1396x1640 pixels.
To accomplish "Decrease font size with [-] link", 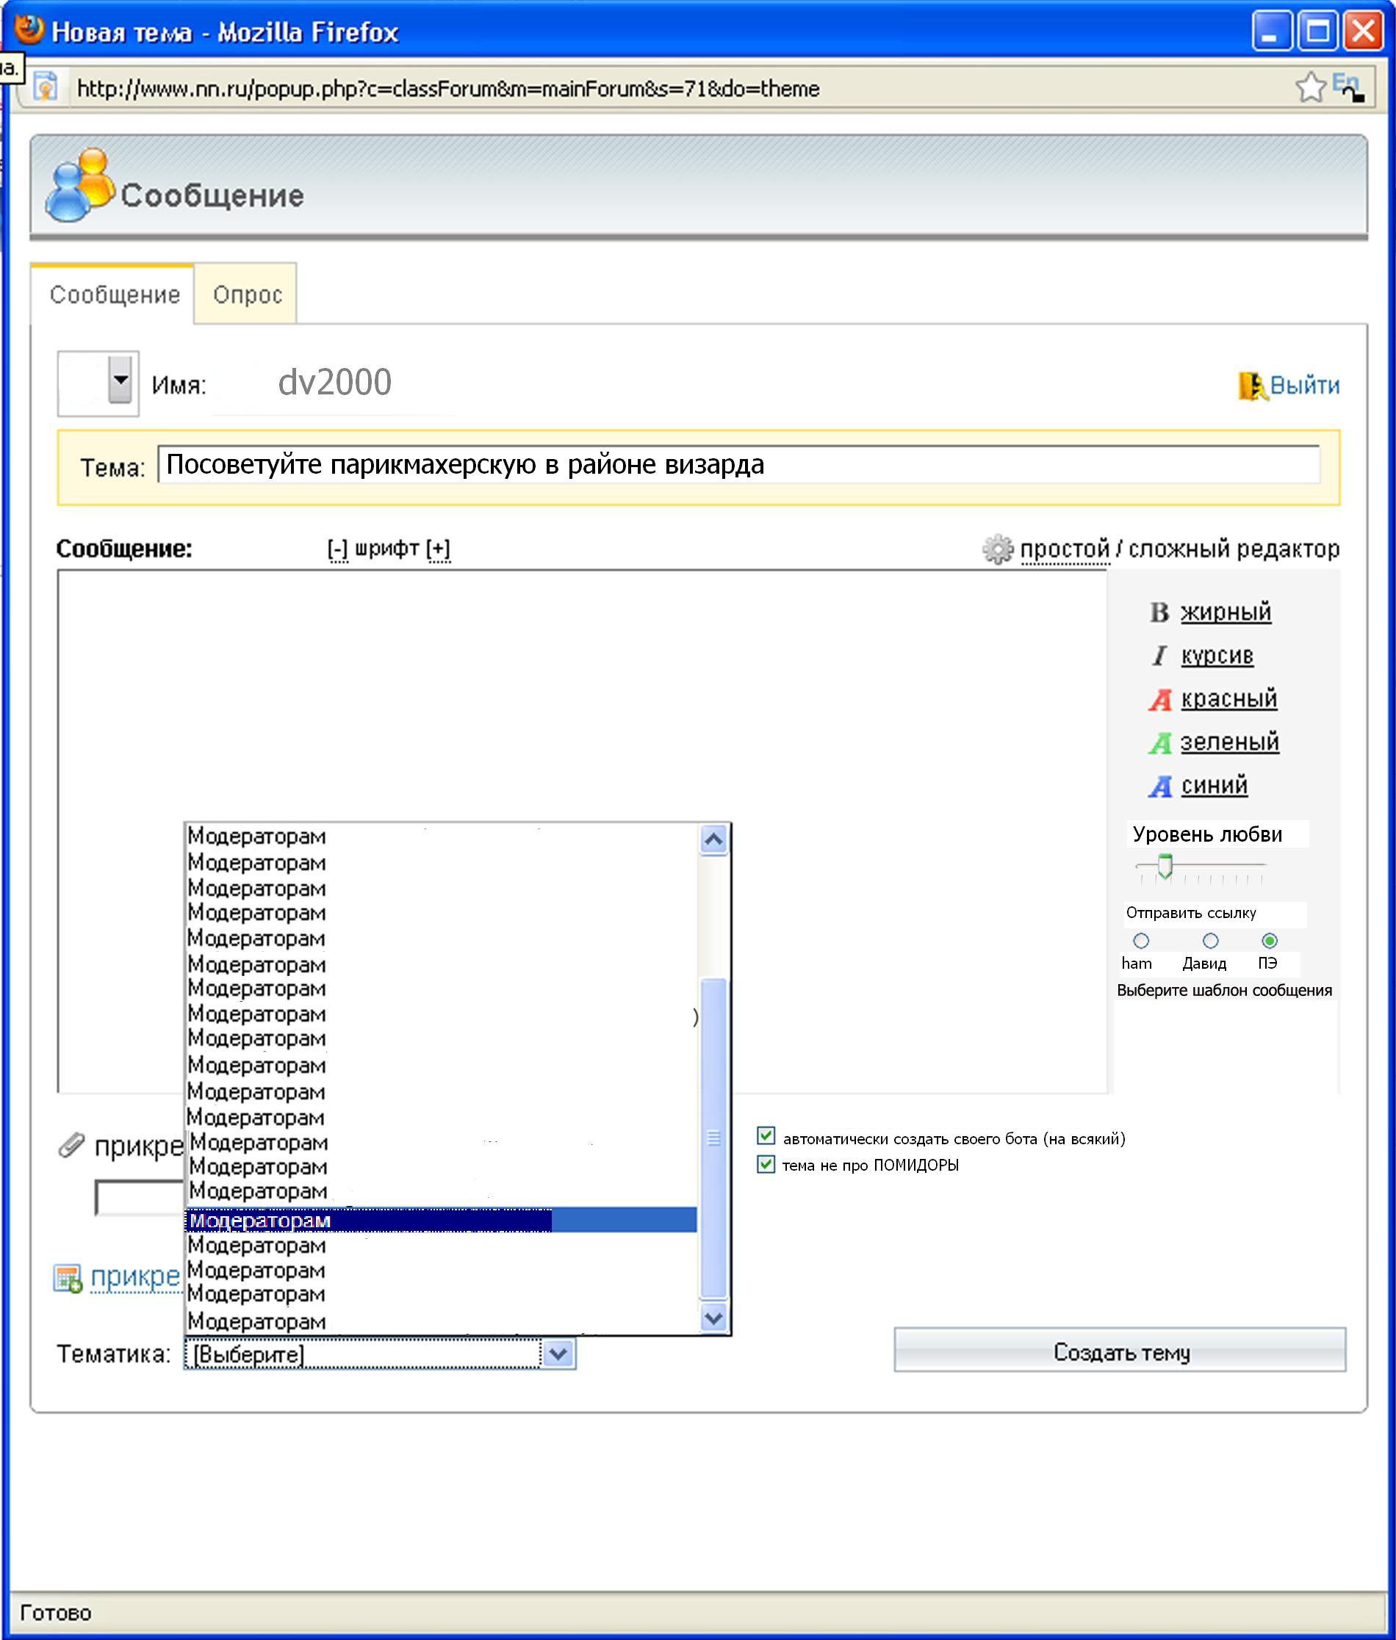I will coord(338,549).
